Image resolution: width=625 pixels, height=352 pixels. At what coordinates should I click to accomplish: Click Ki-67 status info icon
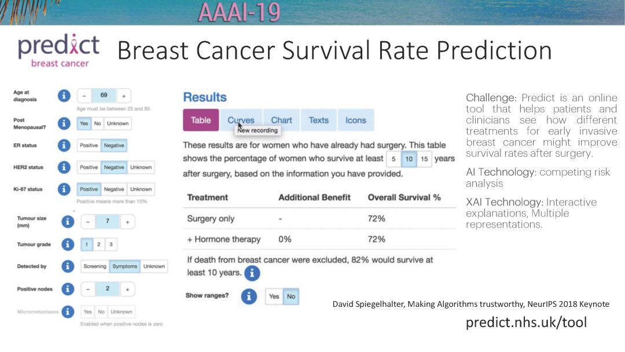[x=64, y=189]
